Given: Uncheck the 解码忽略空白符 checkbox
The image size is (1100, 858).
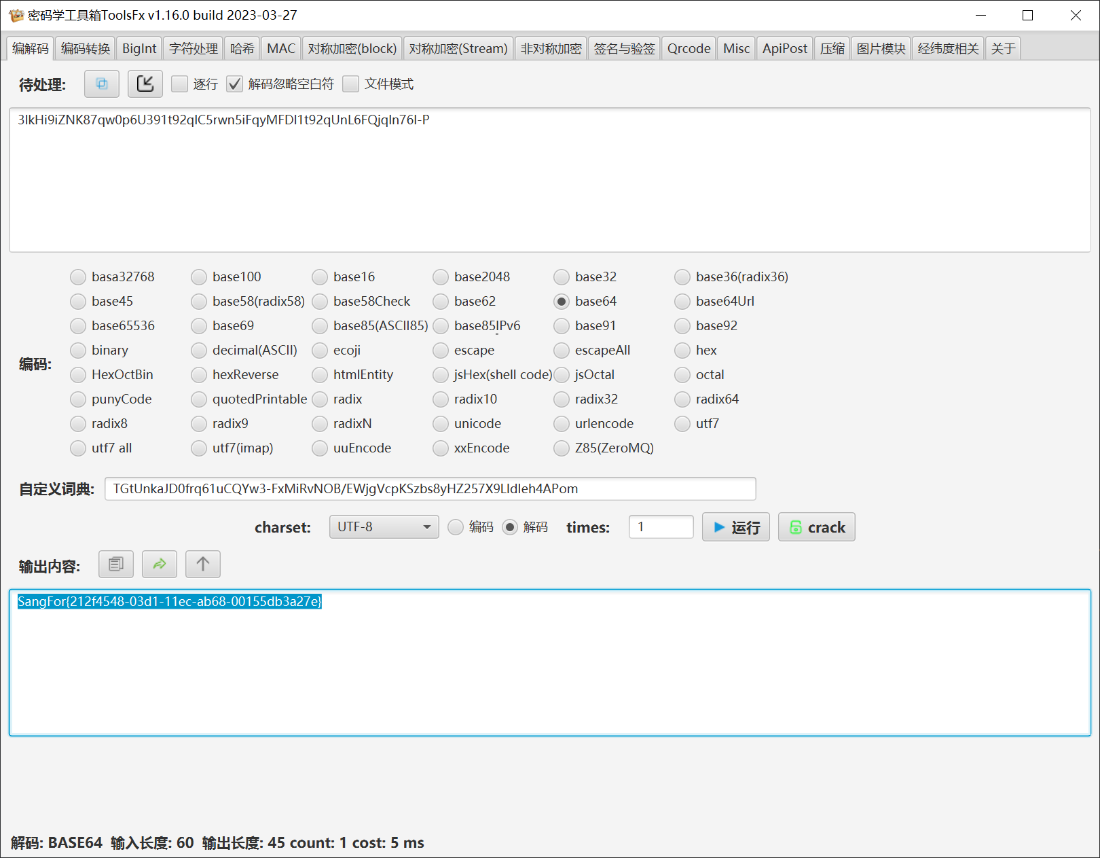Looking at the screenshot, I should coord(235,84).
